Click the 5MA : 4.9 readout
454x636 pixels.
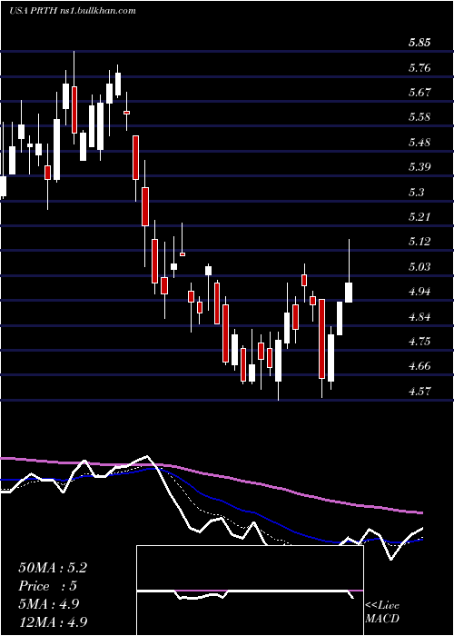[50, 604]
